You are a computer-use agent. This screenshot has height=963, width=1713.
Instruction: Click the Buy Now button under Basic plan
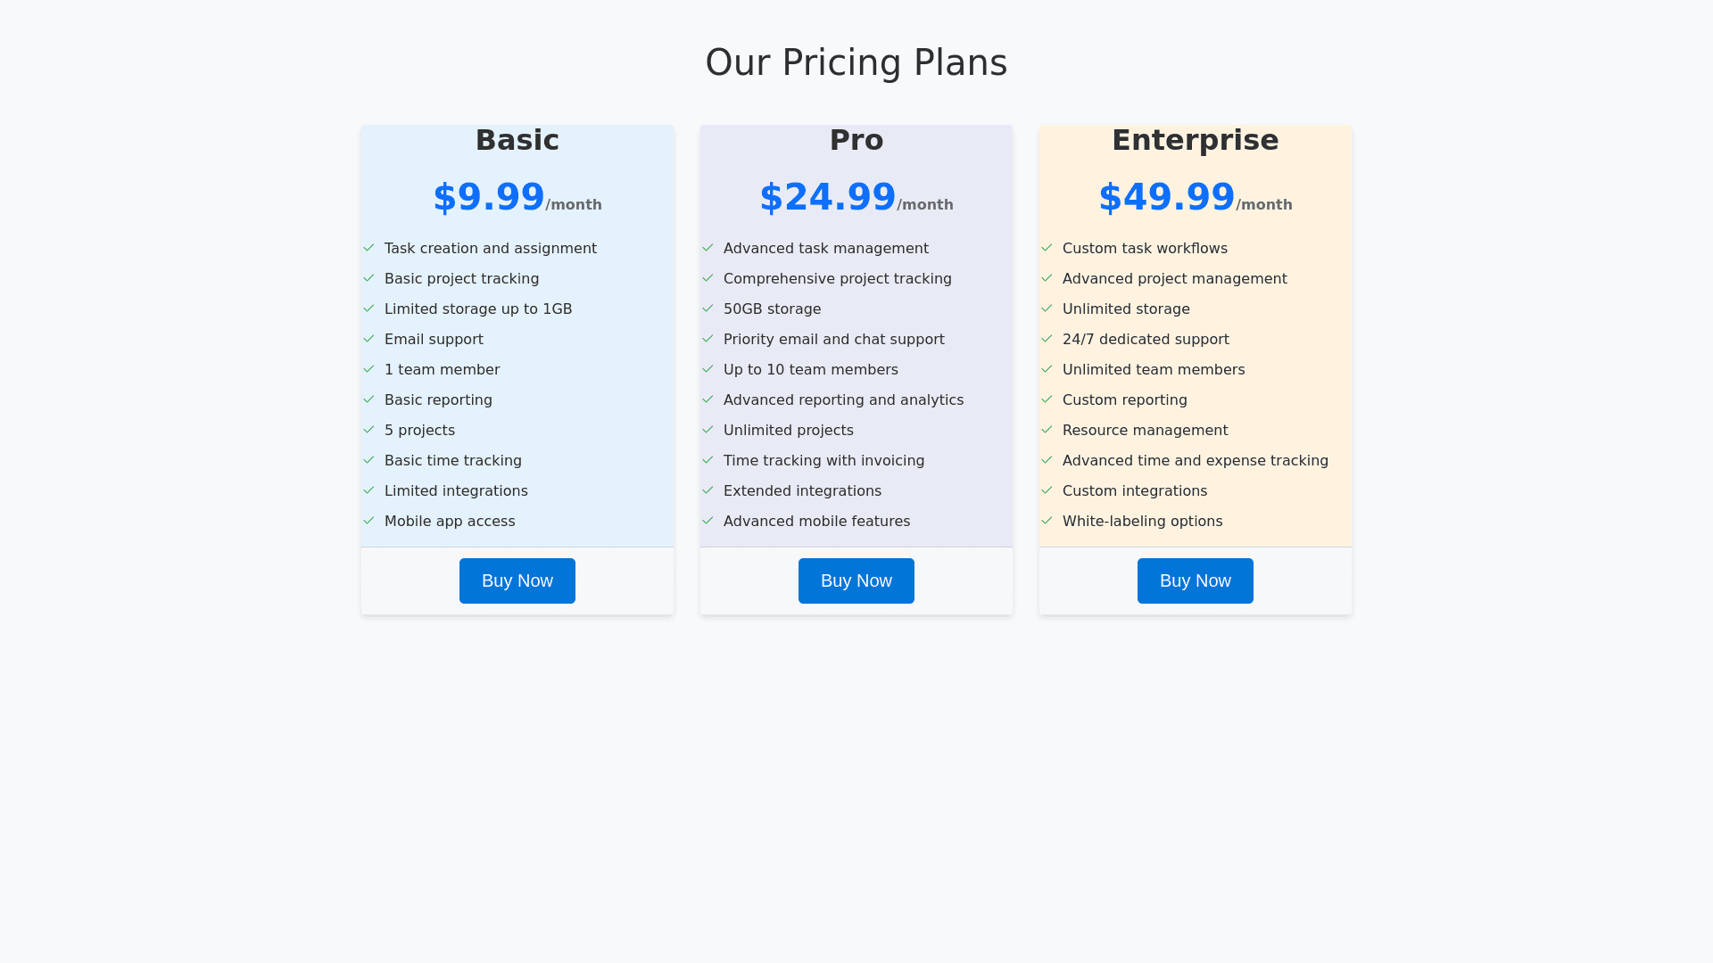pyautogui.click(x=517, y=580)
